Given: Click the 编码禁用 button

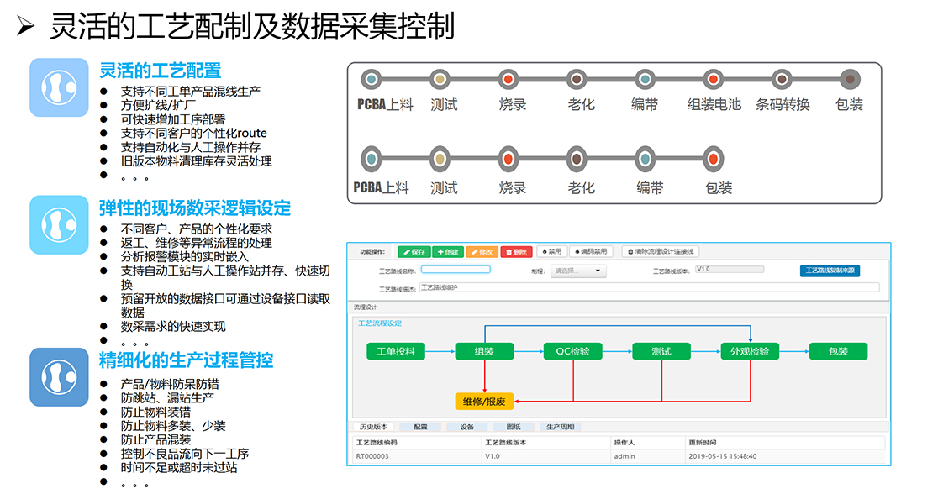Looking at the screenshot, I should (591, 252).
